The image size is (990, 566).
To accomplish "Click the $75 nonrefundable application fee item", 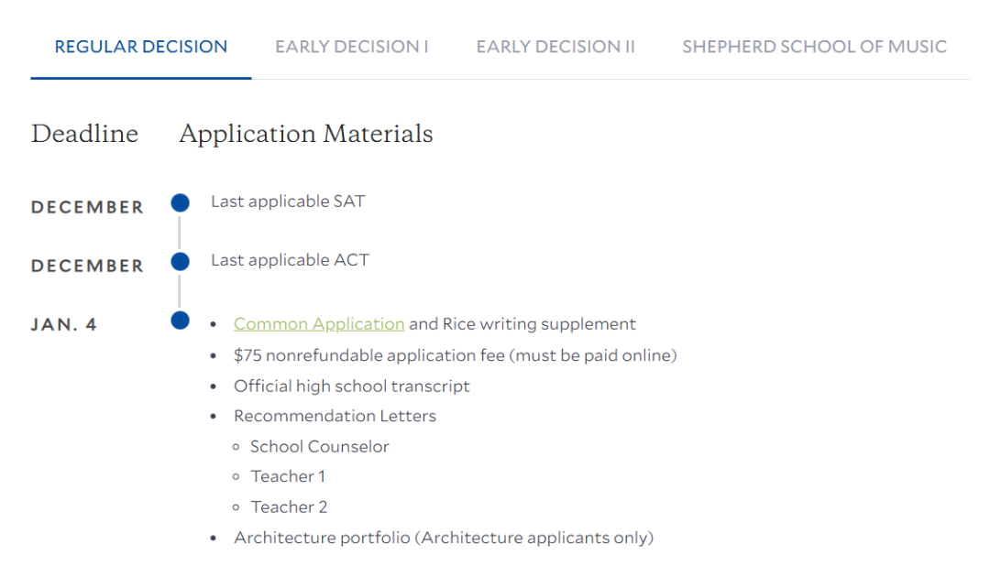I will pos(456,355).
